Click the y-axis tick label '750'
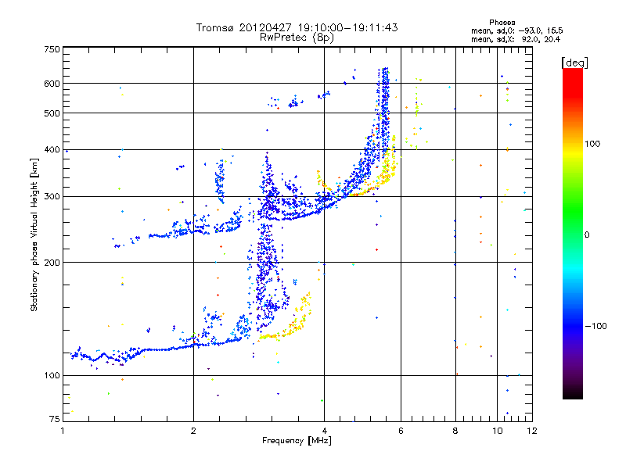 pyautogui.click(x=52, y=49)
